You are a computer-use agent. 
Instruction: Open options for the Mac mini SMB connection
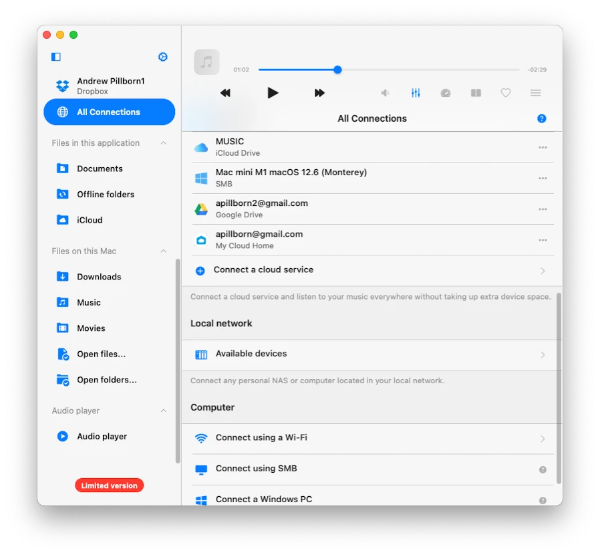tap(543, 178)
